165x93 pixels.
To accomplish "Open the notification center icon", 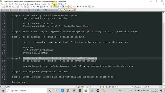I will click(161, 91).
